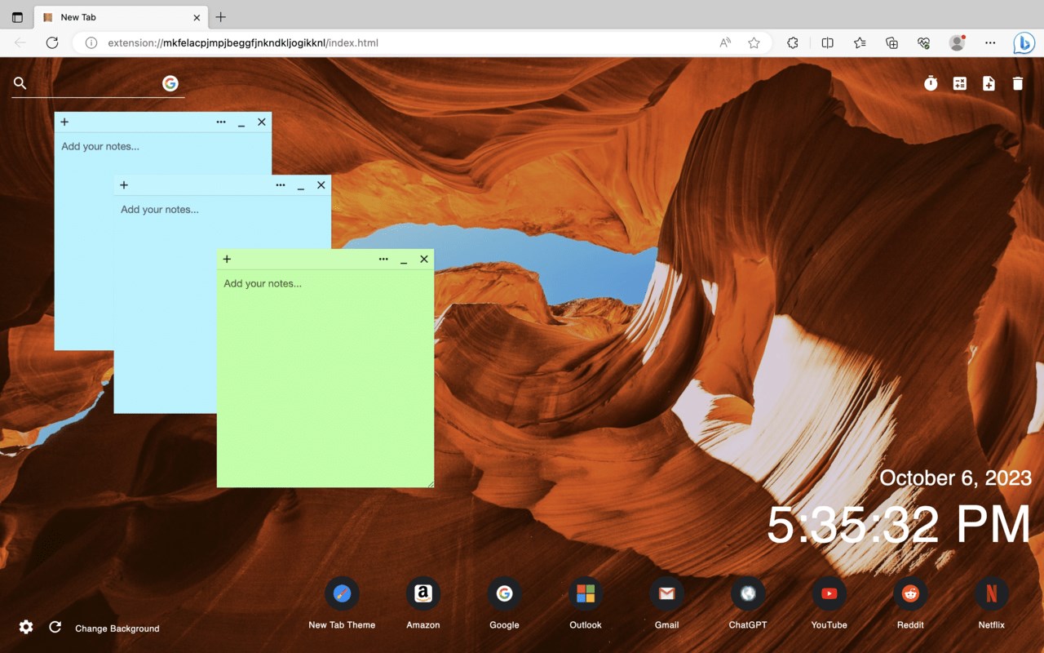This screenshot has height=653, width=1044.
Task: Click the October 6, 2023 date text
Action: click(x=956, y=478)
